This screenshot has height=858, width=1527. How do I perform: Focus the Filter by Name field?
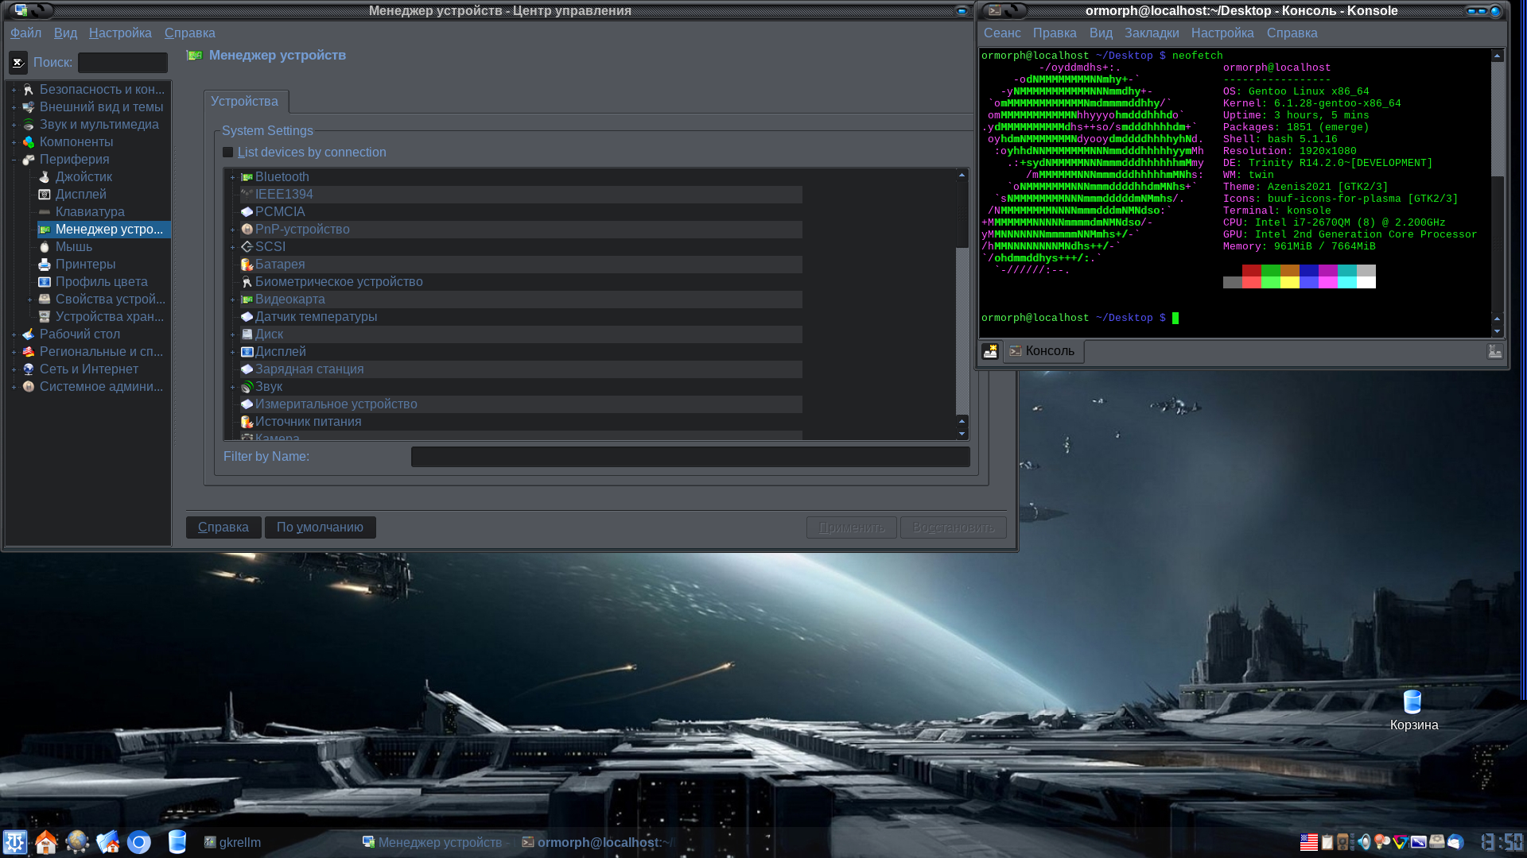pyautogui.click(x=690, y=457)
